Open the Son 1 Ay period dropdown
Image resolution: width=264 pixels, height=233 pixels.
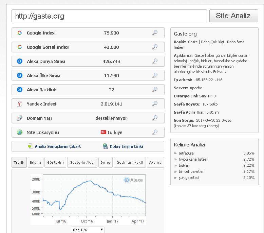[x=88, y=230]
